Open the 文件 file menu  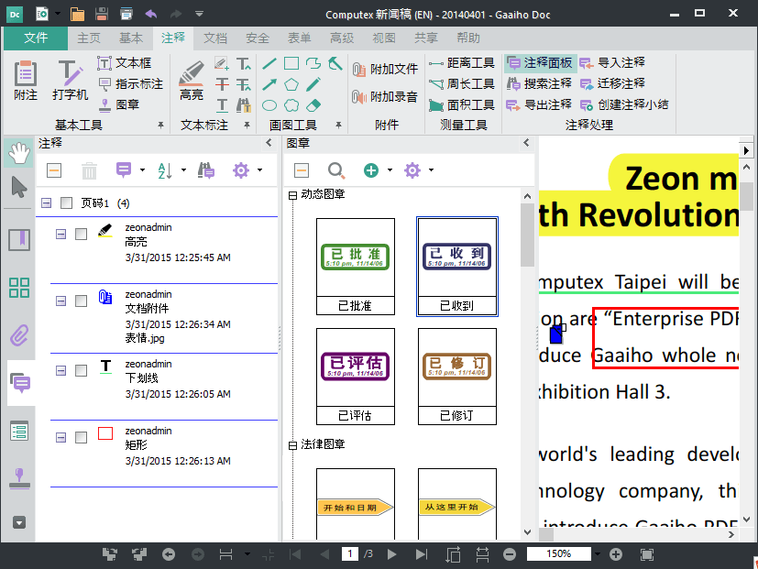point(36,38)
